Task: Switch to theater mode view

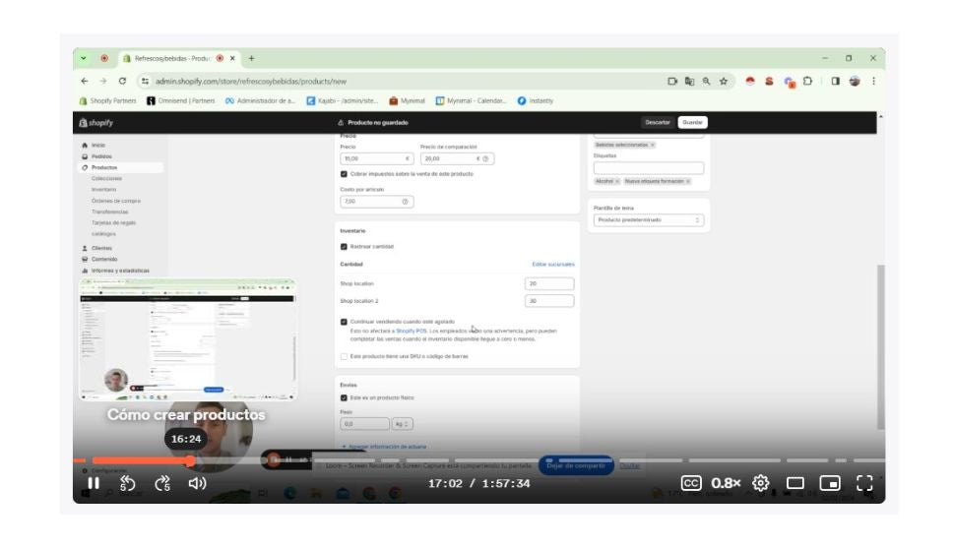Action: pyautogui.click(x=795, y=483)
